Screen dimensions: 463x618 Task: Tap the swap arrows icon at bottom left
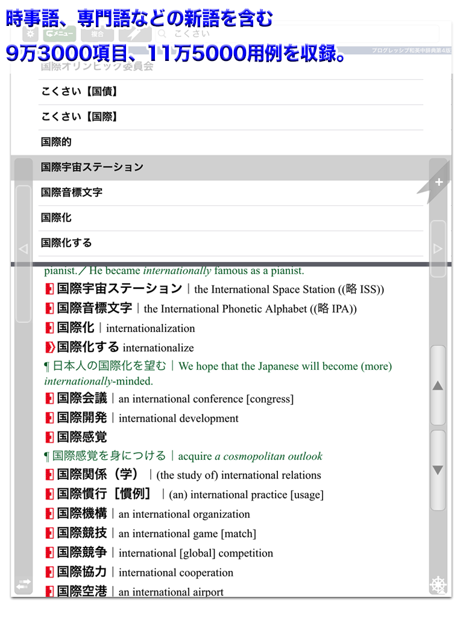pyautogui.click(x=24, y=584)
